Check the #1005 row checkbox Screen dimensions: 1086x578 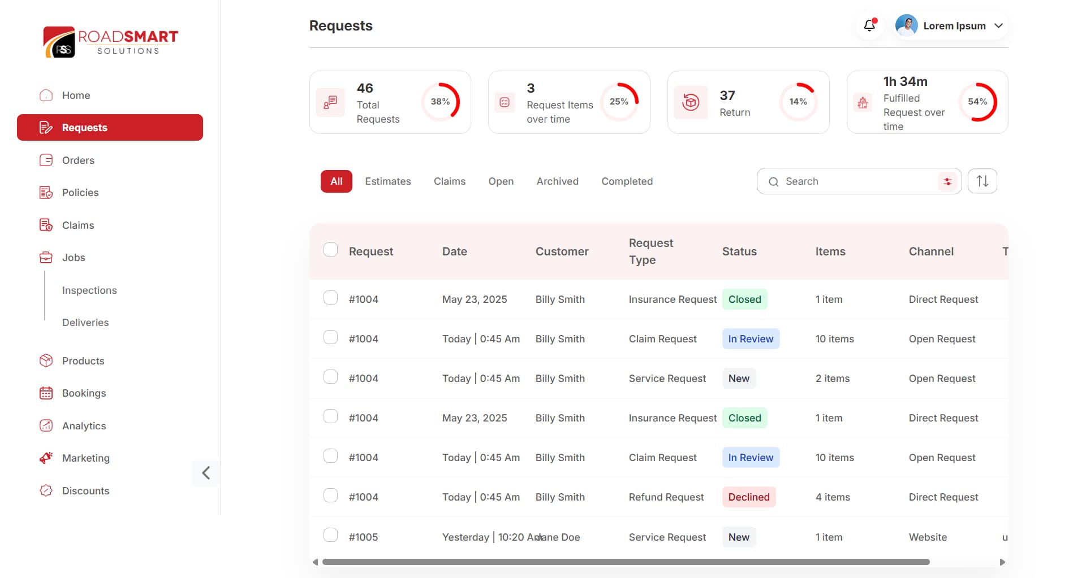[331, 535]
